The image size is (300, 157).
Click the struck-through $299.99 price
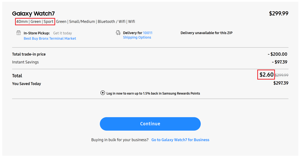coord(281,75)
